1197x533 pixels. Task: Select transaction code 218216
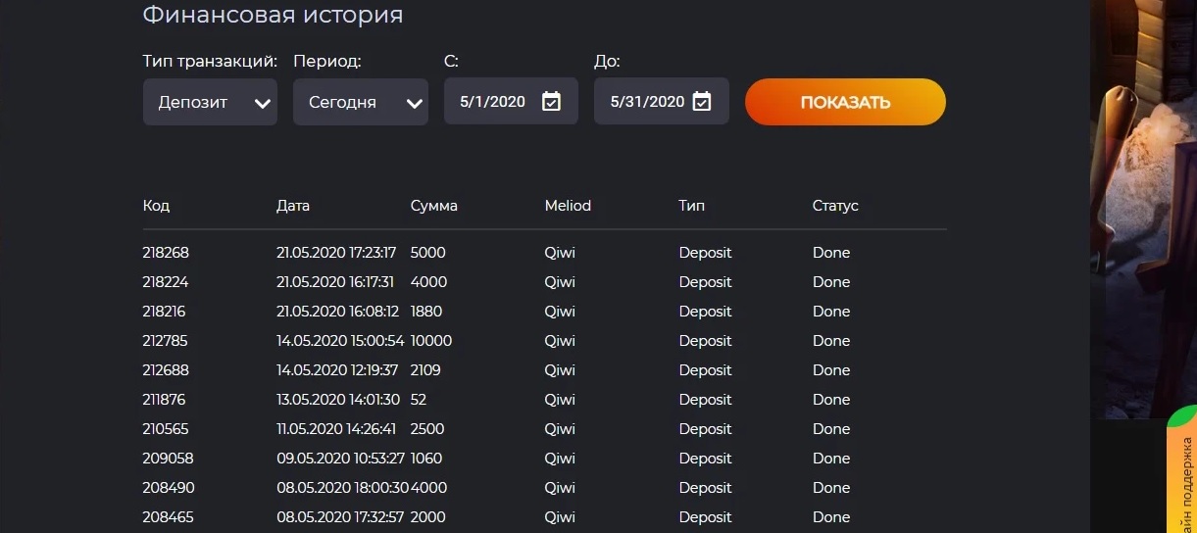(164, 312)
